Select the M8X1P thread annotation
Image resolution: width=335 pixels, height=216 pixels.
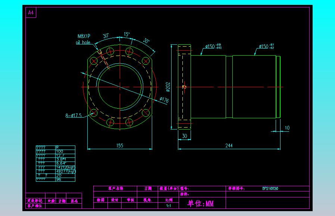pyautogui.click(x=84, y=36)
